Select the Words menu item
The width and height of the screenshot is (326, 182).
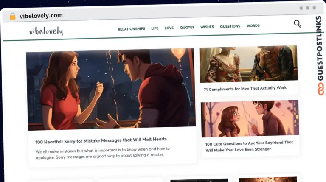[x=253, y=26]
